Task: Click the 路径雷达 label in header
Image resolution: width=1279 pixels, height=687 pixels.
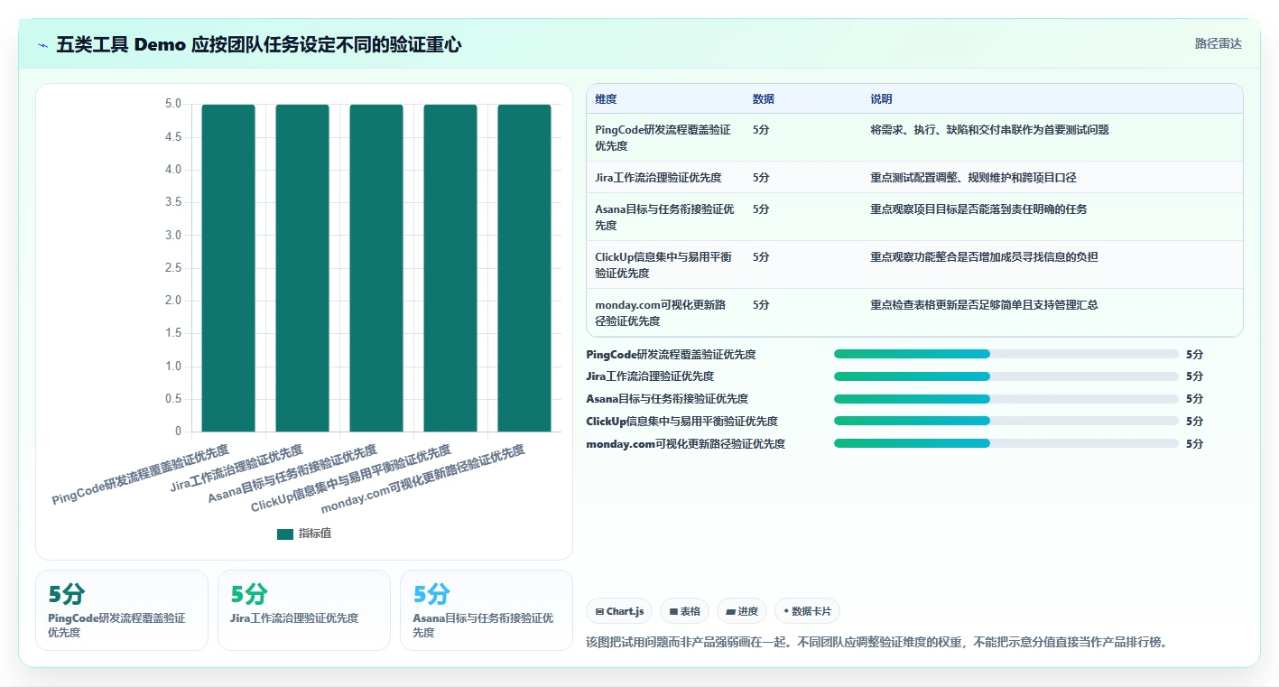Action: click(1218, 43)
